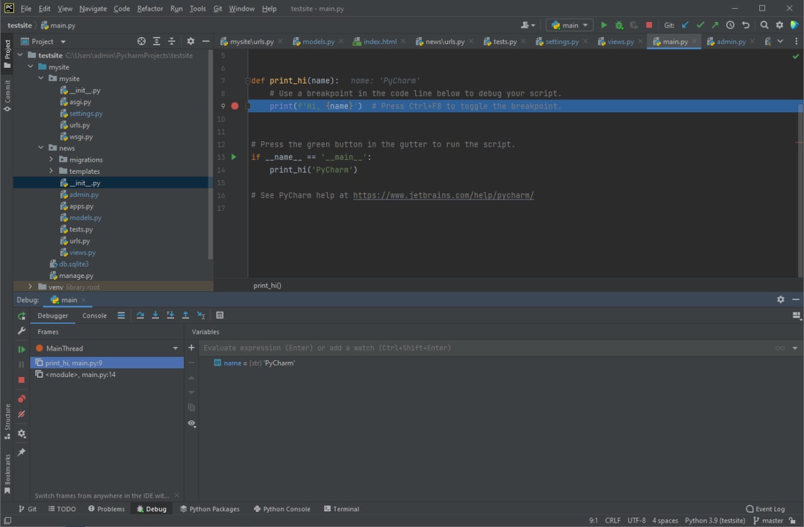The width and height of the screenshot is (804, 527).
Task: Expand the migrations folder in project tree
Action: click(52, 159)
